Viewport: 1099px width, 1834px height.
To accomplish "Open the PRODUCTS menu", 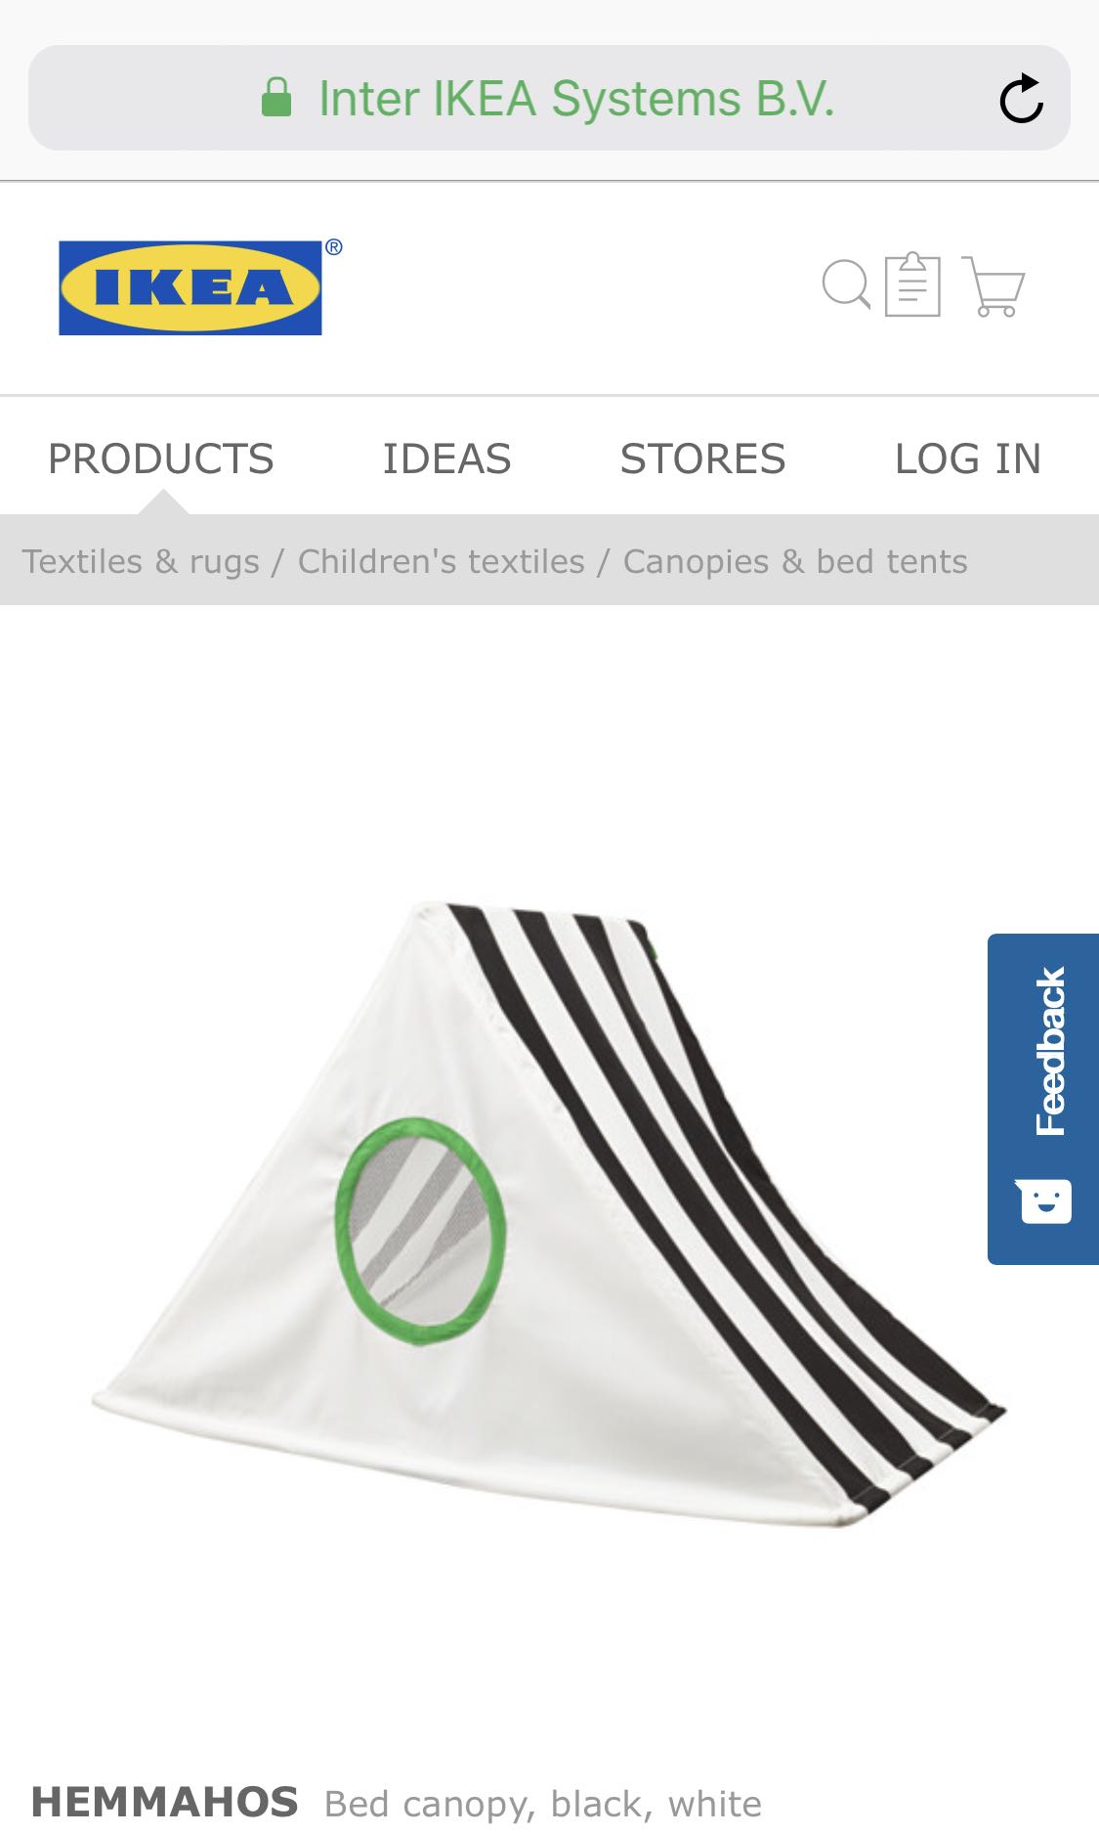I will pyautogui.click(x=161, y=458).
